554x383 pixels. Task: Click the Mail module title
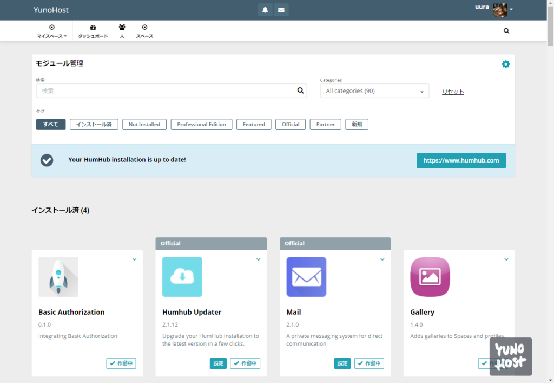[x=294, y=312]
